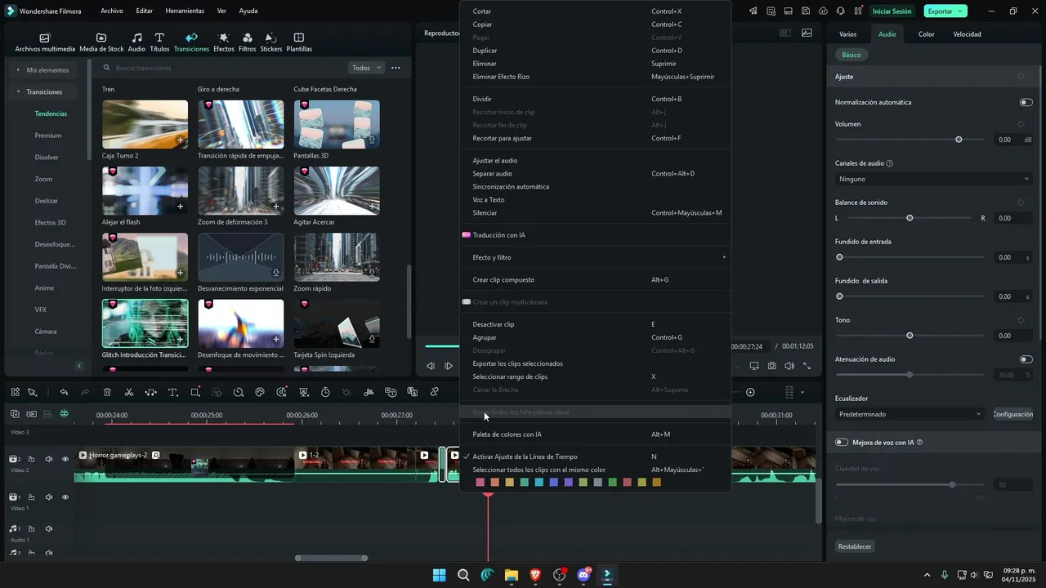This screenshot has width=1046, height=588.
Task: Select the text tool in timeline toolbar
Action: [x=173, y=392]
